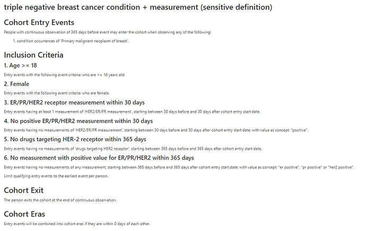
Task: Select the Cohort Eras heading
Action: pos(24,214)
